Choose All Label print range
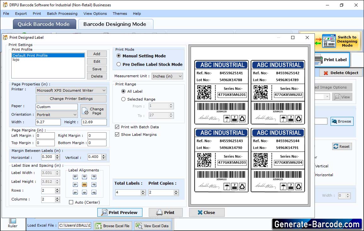The height and width of the screenshot is (231, 364). pos(124,91)
